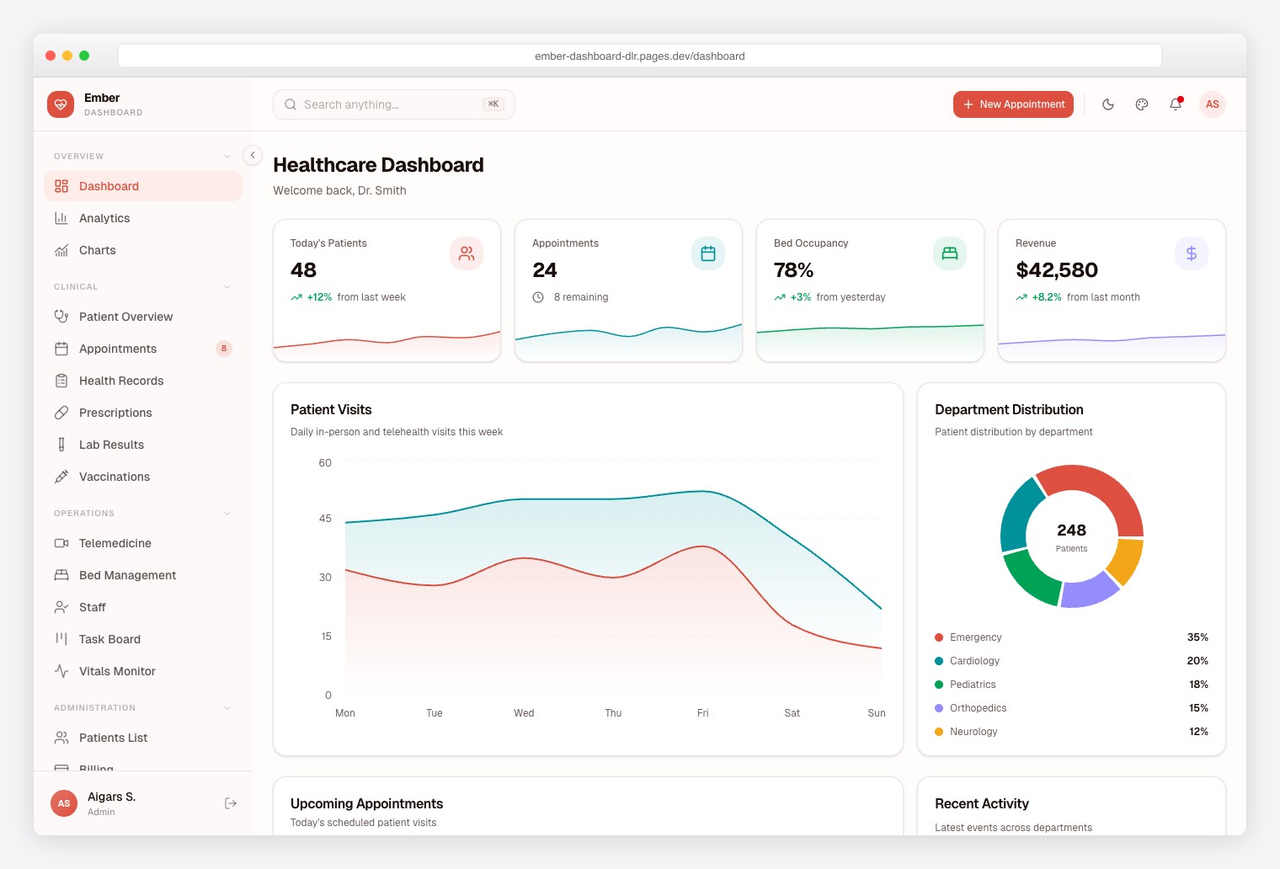Click the Vitals Monitor waveform icon
1280x869 pixels.
(61, 671)
